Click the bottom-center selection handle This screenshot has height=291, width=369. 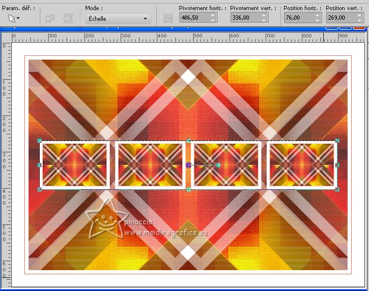tap(188, 189)
